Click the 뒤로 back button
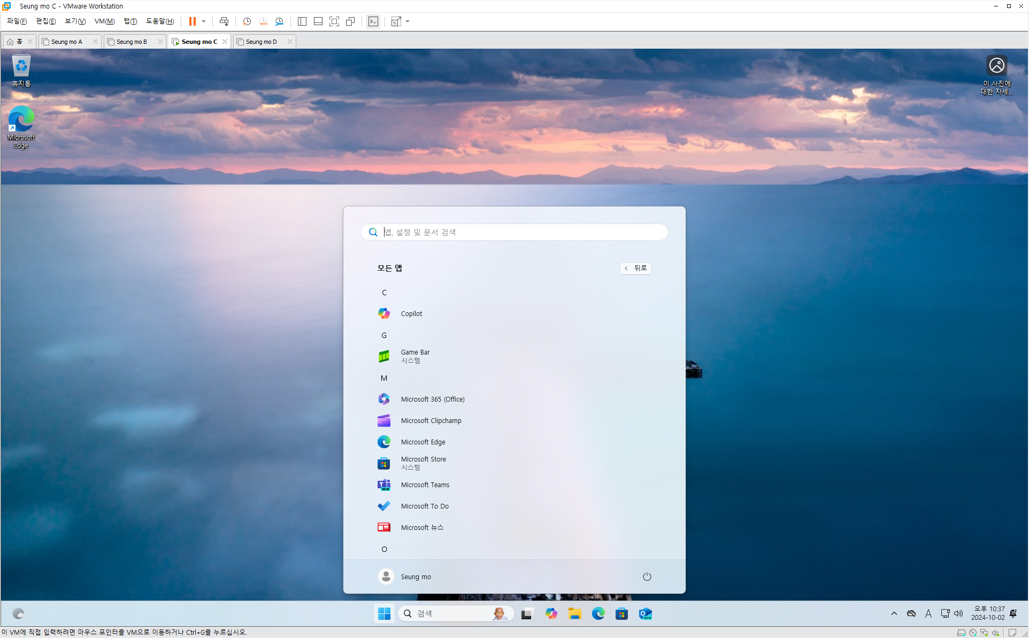The width and height of the screenshot is (1029, 638). tap(635, 268)
